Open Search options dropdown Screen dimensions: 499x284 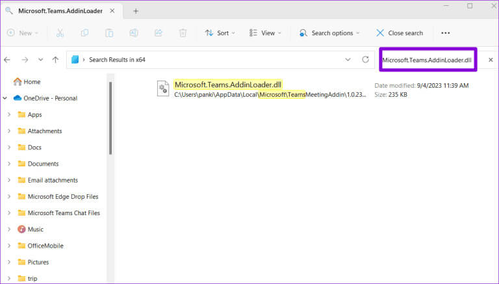pos(329,32)
